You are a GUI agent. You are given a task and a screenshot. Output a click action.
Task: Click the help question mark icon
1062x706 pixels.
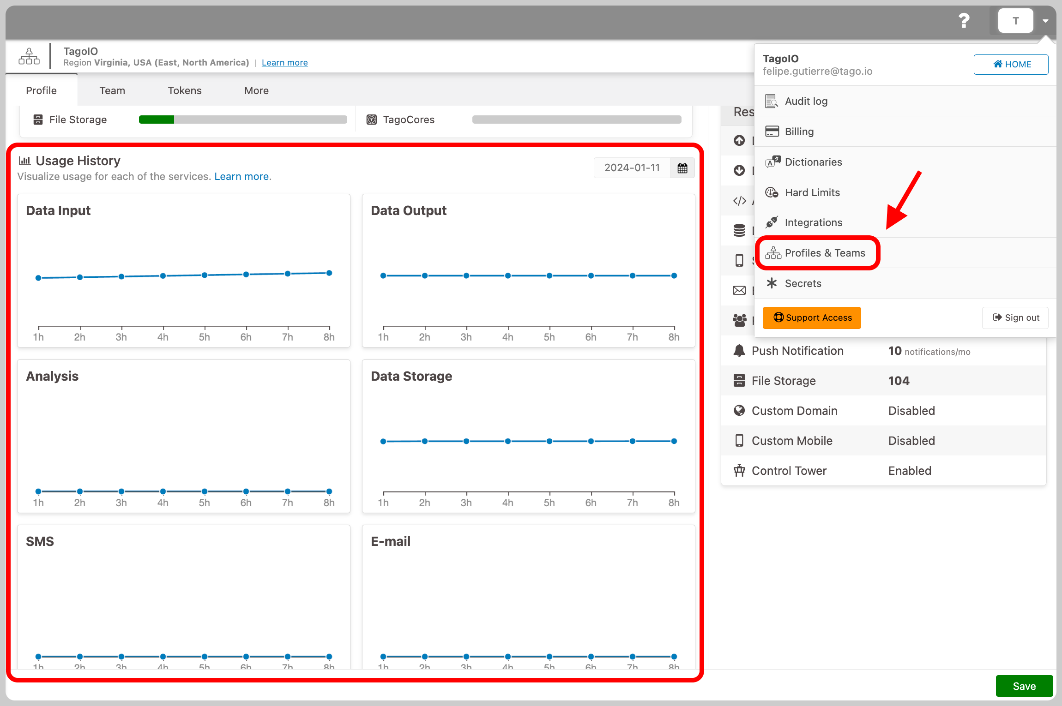coord(964,21)
